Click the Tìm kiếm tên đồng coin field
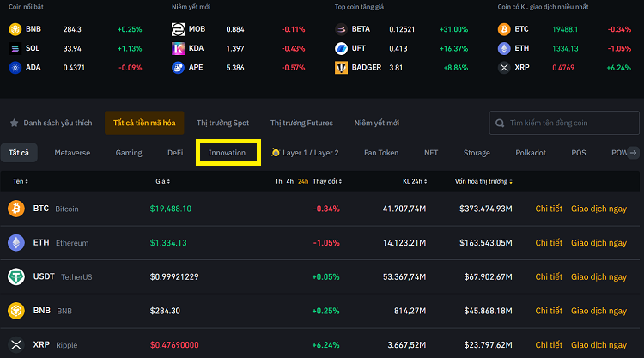This screenshot has width=644, height=358. (x=570, y=123)
